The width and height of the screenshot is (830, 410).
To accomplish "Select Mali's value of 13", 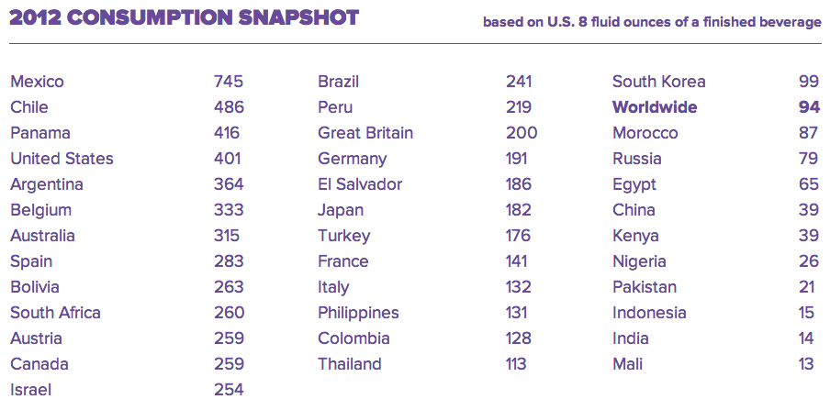I will click(x=806, y=364).
